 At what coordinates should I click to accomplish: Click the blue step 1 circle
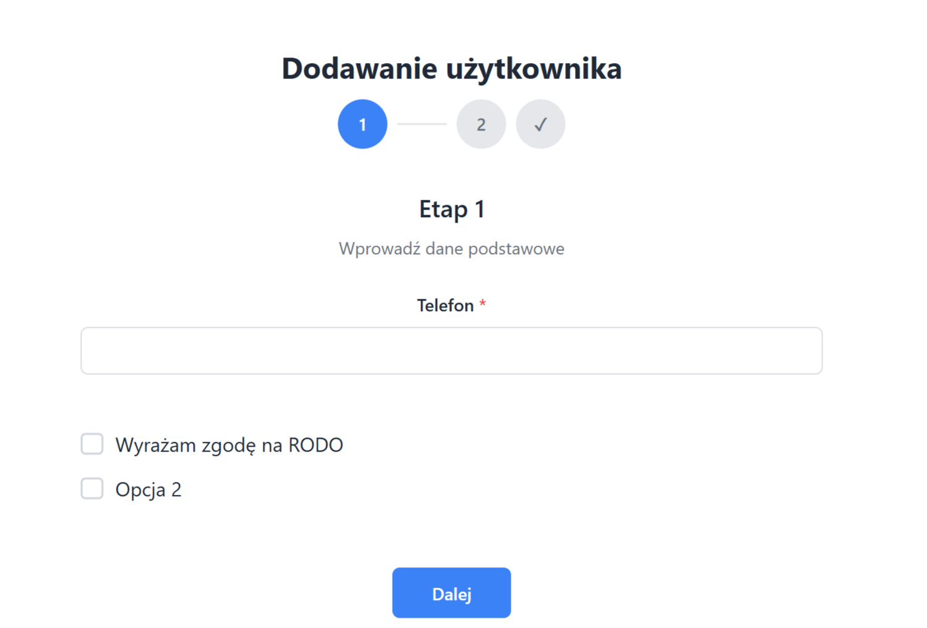click(x=362, y=124)
